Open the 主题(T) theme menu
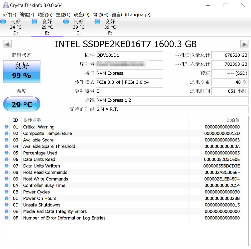251x249 pixels. pos(63,15)
